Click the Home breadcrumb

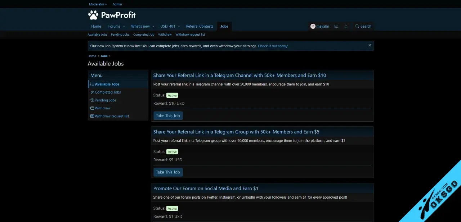point(92,56)
